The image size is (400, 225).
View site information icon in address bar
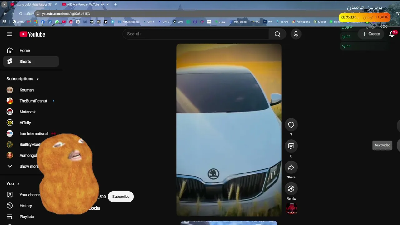tap(38, 14)
